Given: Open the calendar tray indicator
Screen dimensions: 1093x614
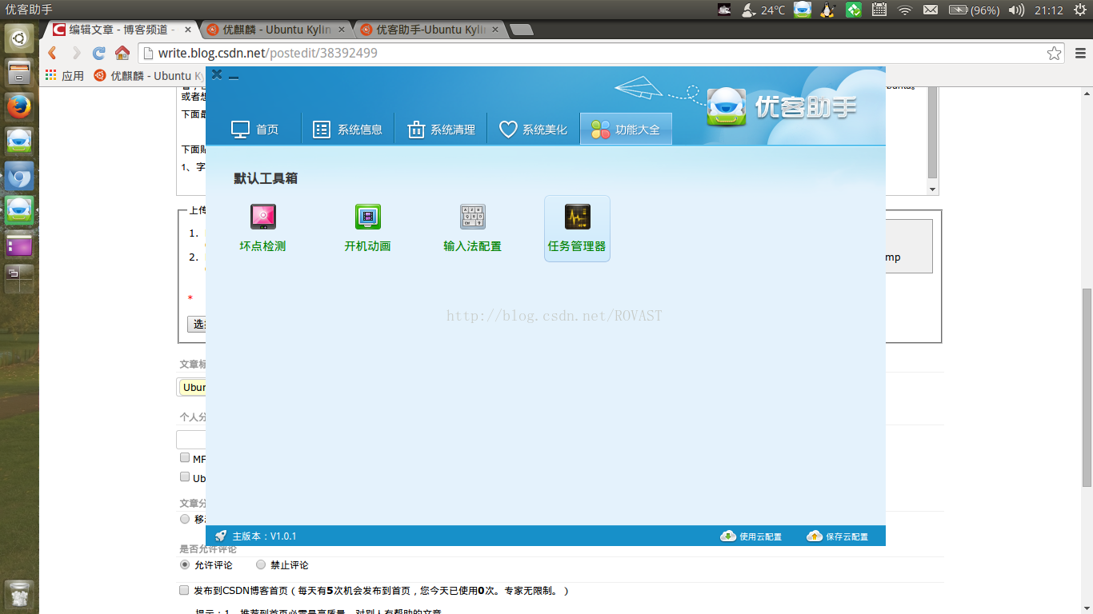Looking at the screenshot, I should (879, 10).
